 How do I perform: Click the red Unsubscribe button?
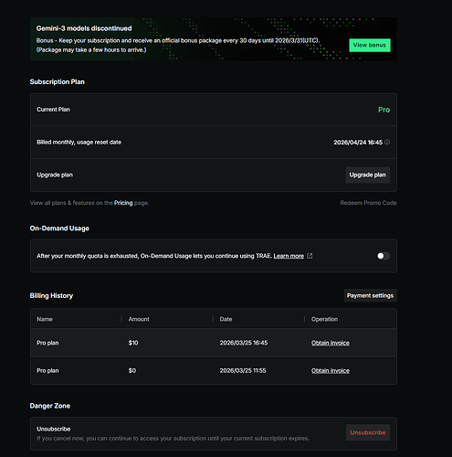[x=368, y=432]
